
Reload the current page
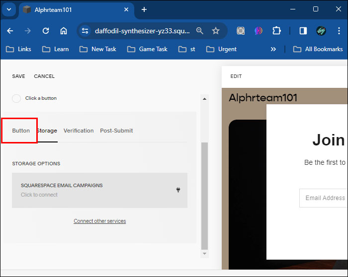click(46, 31)
